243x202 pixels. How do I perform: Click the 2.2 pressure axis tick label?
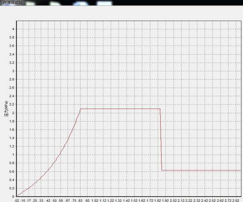pos(12,104)
